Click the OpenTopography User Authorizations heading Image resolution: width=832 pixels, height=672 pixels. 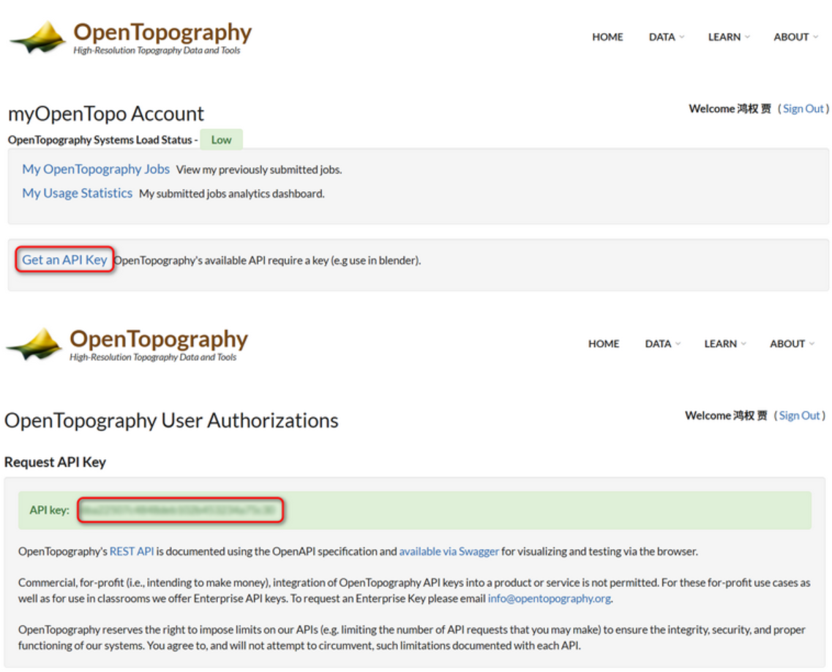click(x=171, y=421)
